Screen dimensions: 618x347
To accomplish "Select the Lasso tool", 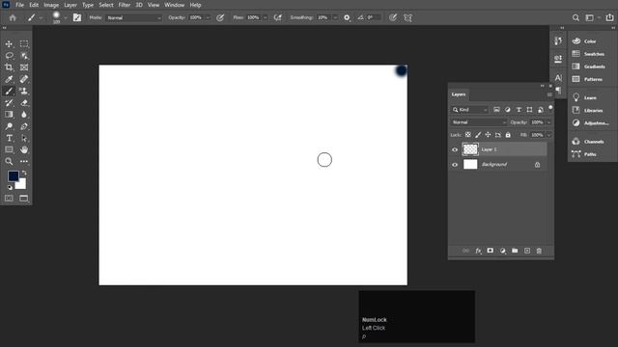I will (x=9, y=56).
